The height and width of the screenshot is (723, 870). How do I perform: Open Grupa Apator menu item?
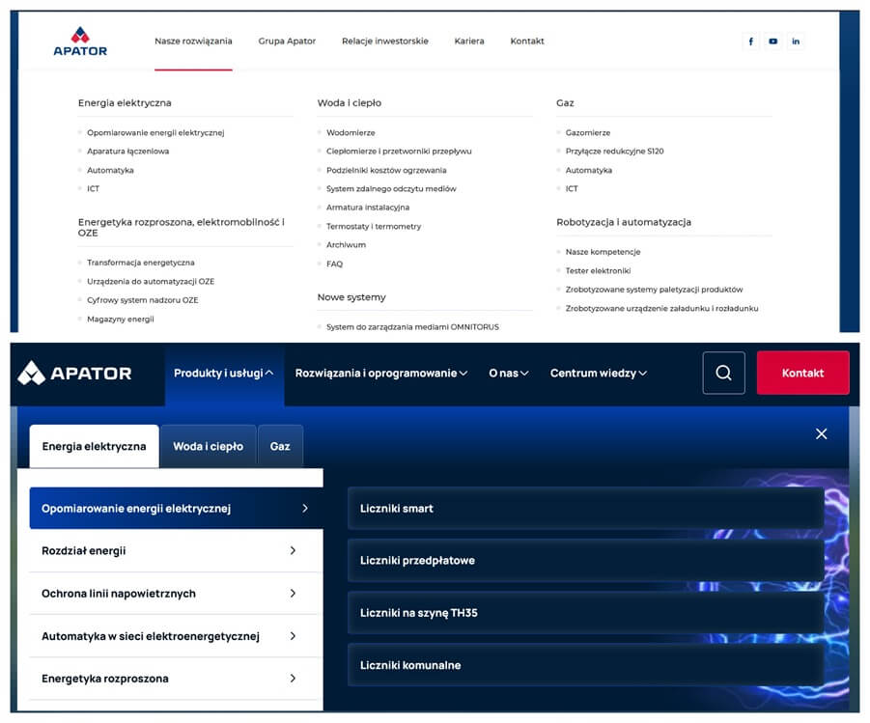(287, 42)
